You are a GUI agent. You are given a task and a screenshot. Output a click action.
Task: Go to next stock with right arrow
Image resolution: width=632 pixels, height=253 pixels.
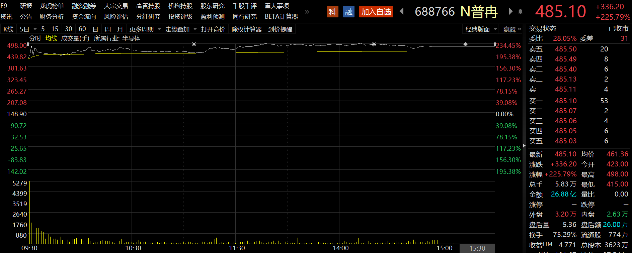tap(511, 11)
